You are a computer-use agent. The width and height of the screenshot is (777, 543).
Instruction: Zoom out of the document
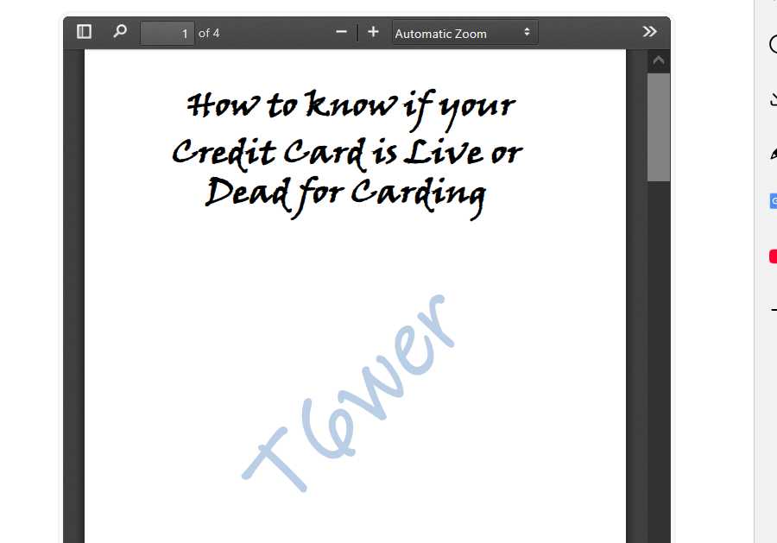[x=341, y=31]
